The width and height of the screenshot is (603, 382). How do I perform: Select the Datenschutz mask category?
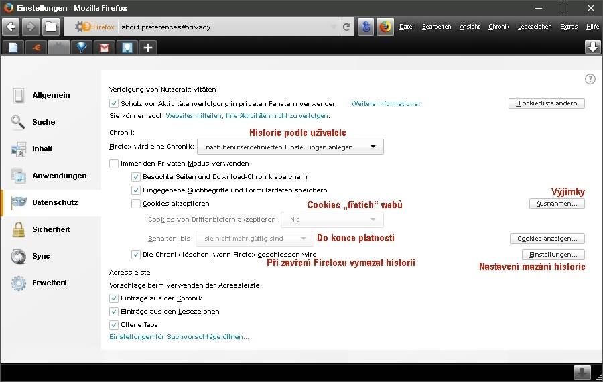pyautogui.click(x=51, y=203)
